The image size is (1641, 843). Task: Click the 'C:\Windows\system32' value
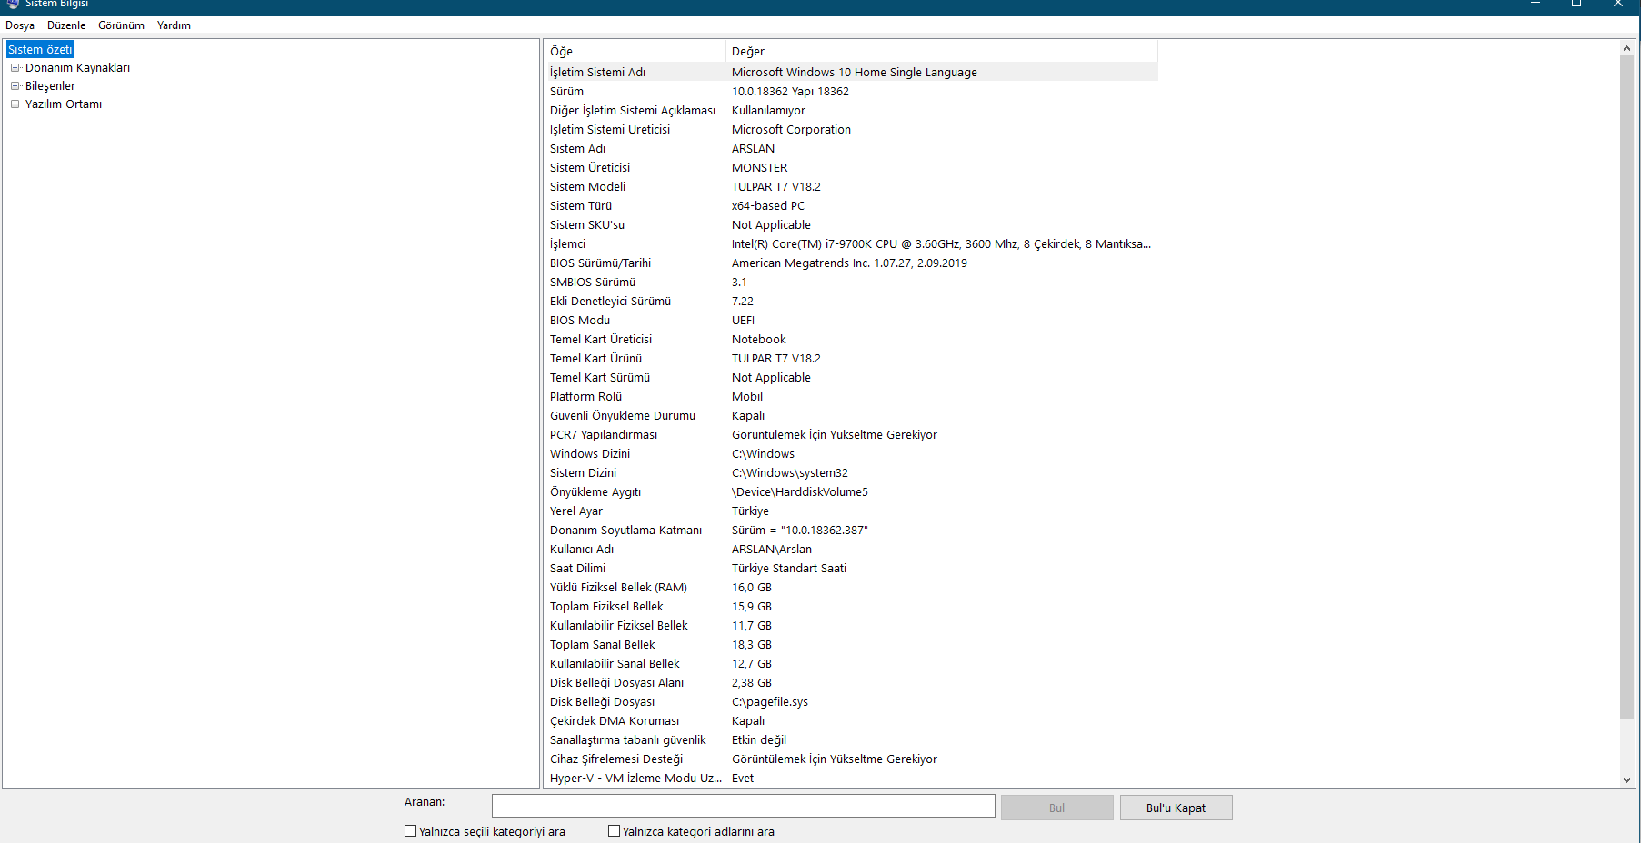pos(789,472)
